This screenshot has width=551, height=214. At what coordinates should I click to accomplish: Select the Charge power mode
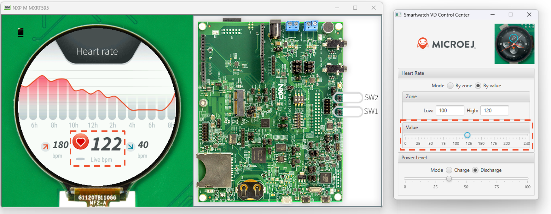coord(449,170)
